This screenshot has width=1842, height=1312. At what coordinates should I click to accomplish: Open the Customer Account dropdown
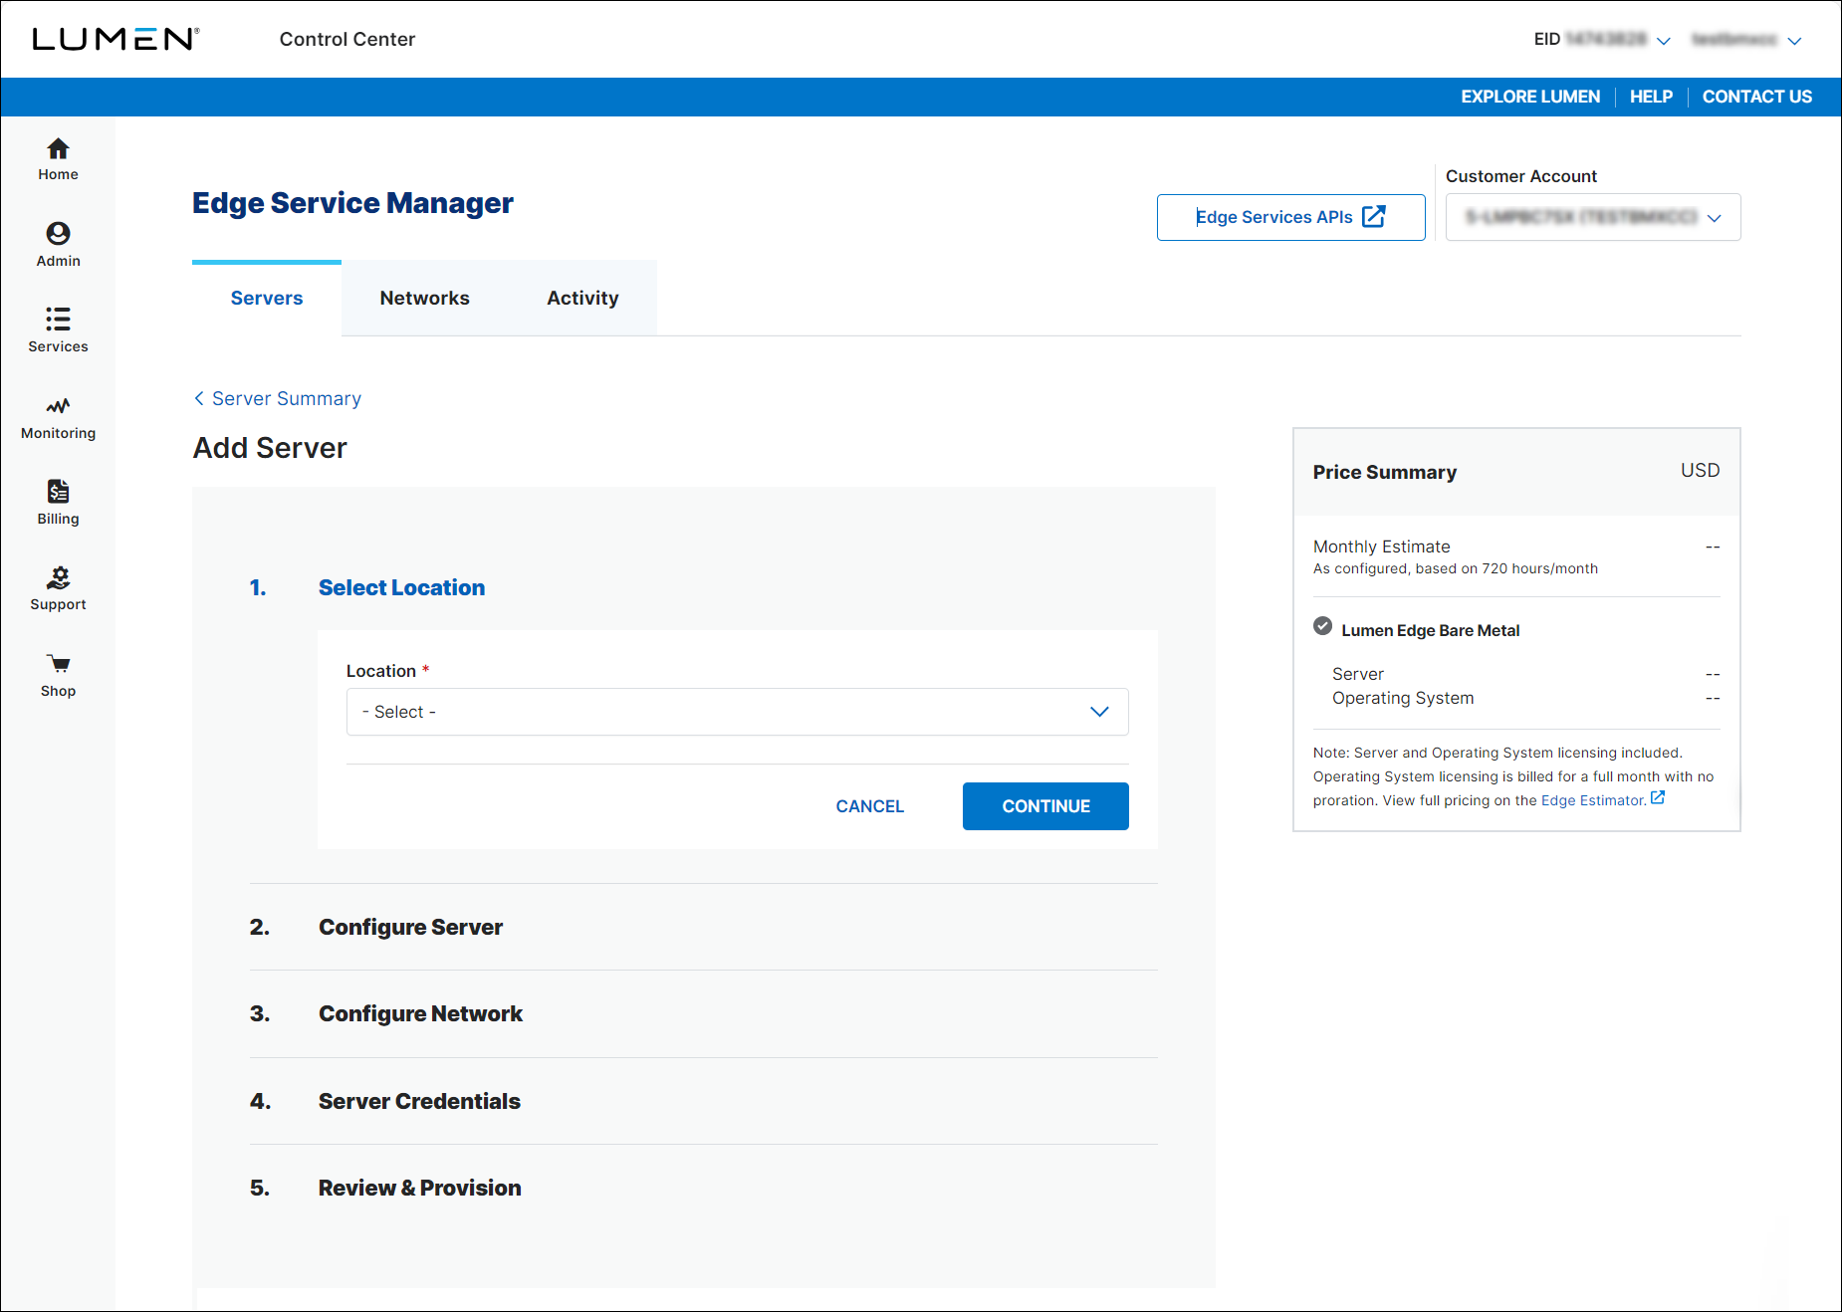point(1593,217)
